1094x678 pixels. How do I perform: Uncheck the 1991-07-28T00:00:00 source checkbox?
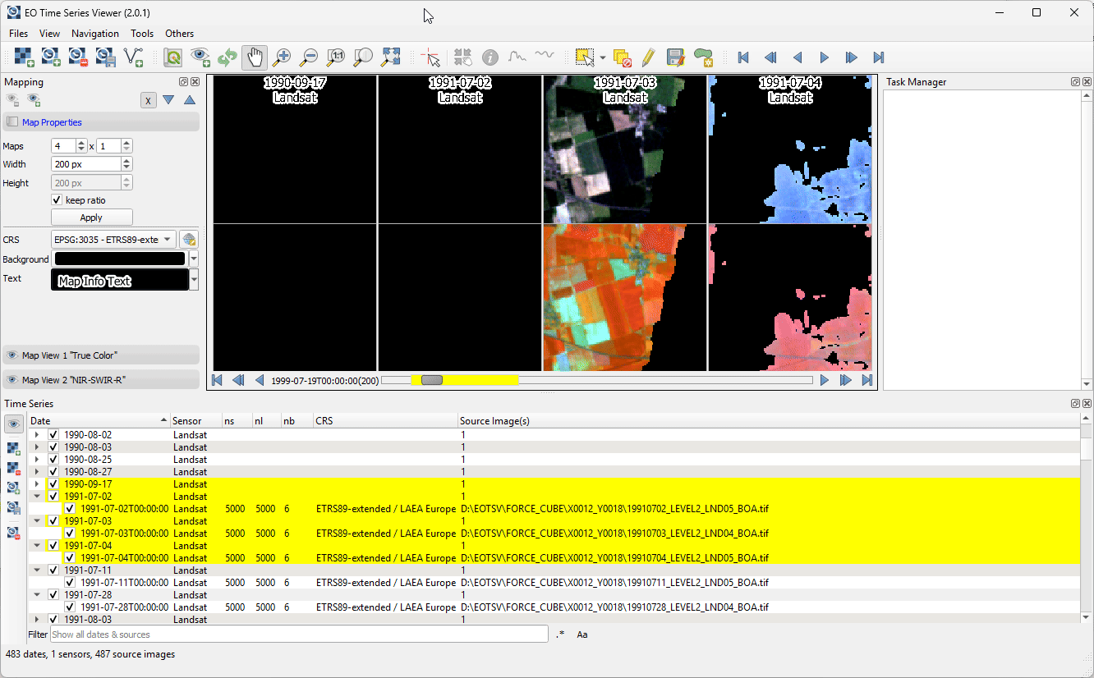(70, 607)
